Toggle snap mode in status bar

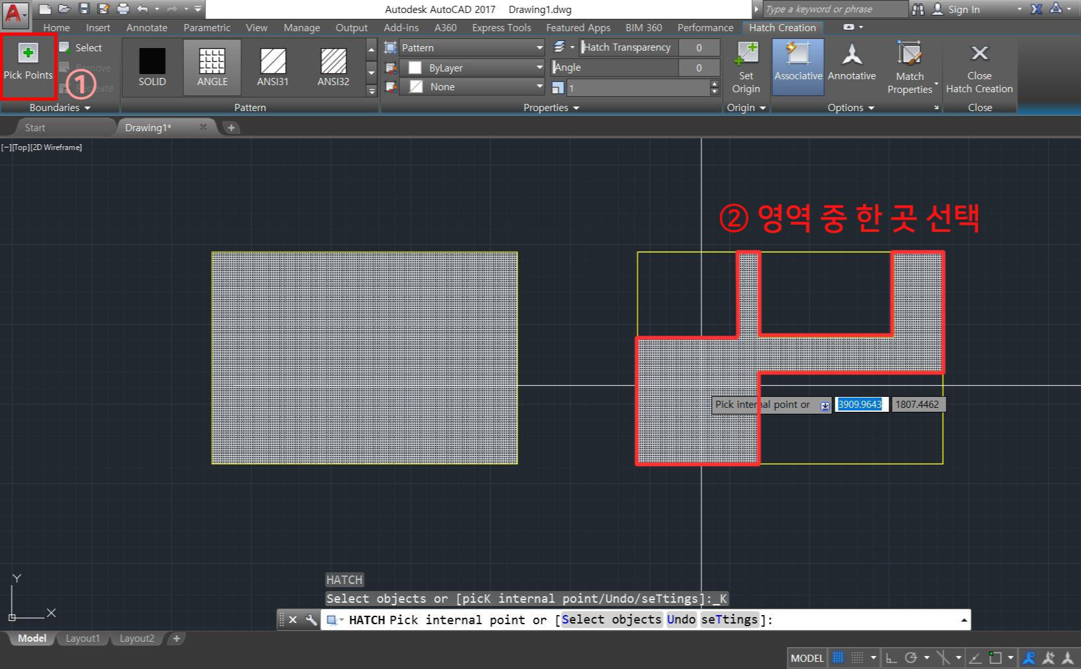pos(857,658)
